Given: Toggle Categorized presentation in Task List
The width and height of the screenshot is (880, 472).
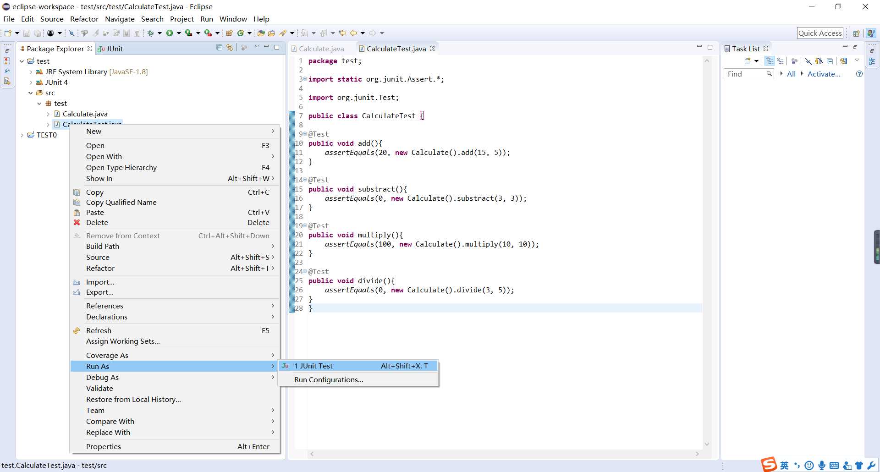Looking at the screenshot, I should (770, 61).
